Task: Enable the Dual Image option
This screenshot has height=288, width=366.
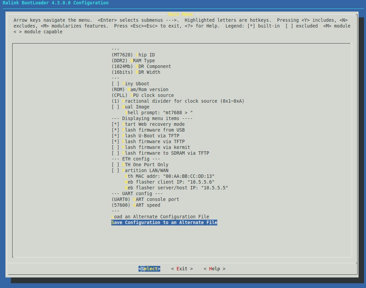Action: [x=130, y=107]
